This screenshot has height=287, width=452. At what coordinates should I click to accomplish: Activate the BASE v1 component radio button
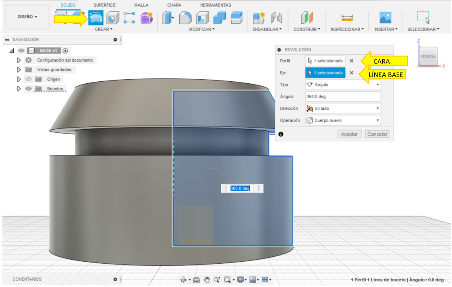[x=65, y=51]
